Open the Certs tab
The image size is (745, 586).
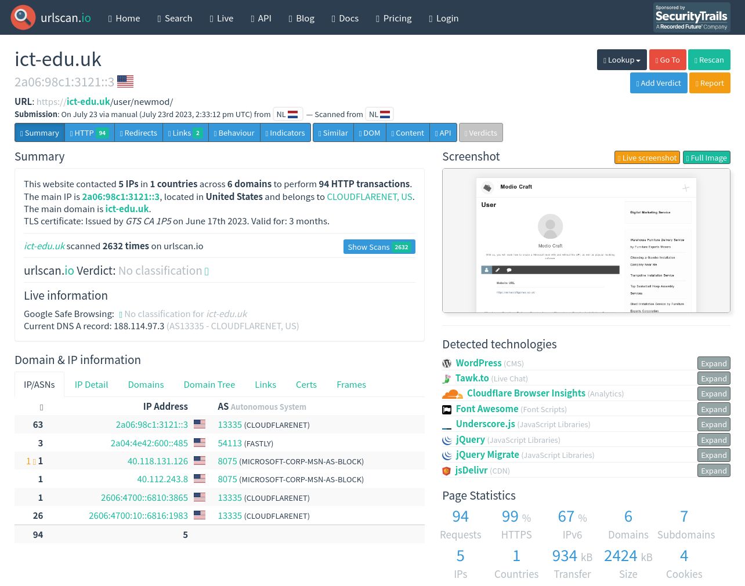(306, 384)
